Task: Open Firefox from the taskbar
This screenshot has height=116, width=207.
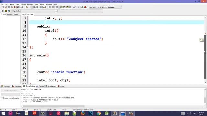Action: coord(82,113)
